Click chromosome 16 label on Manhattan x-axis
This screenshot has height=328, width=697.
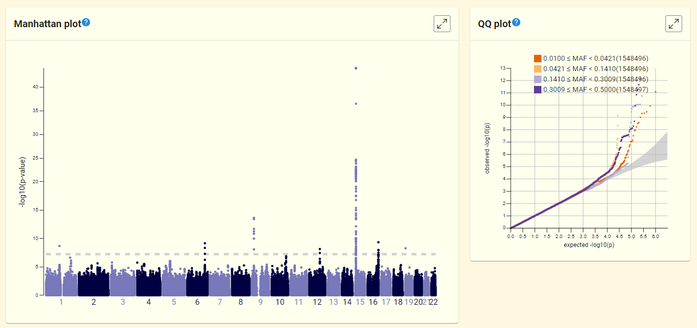(373, 302)
